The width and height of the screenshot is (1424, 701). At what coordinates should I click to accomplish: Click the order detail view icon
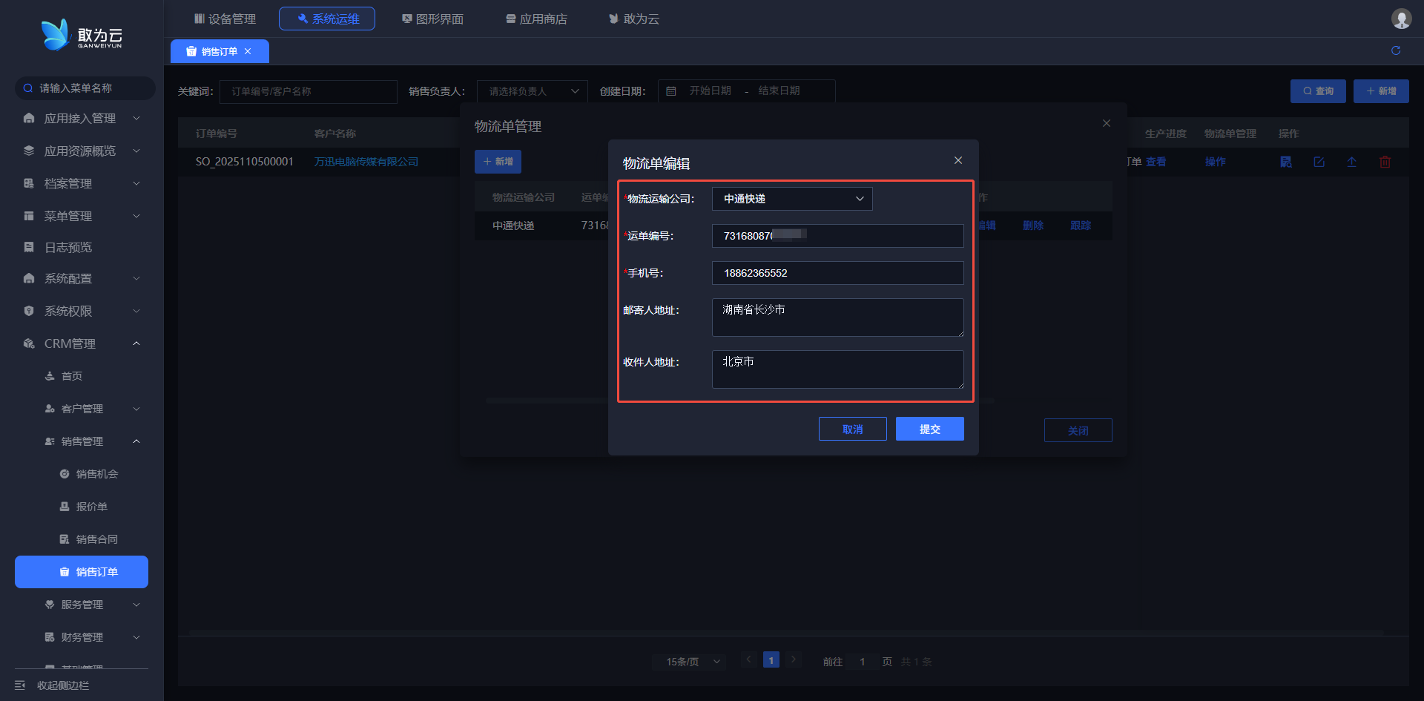click(x=1286, y=162)
